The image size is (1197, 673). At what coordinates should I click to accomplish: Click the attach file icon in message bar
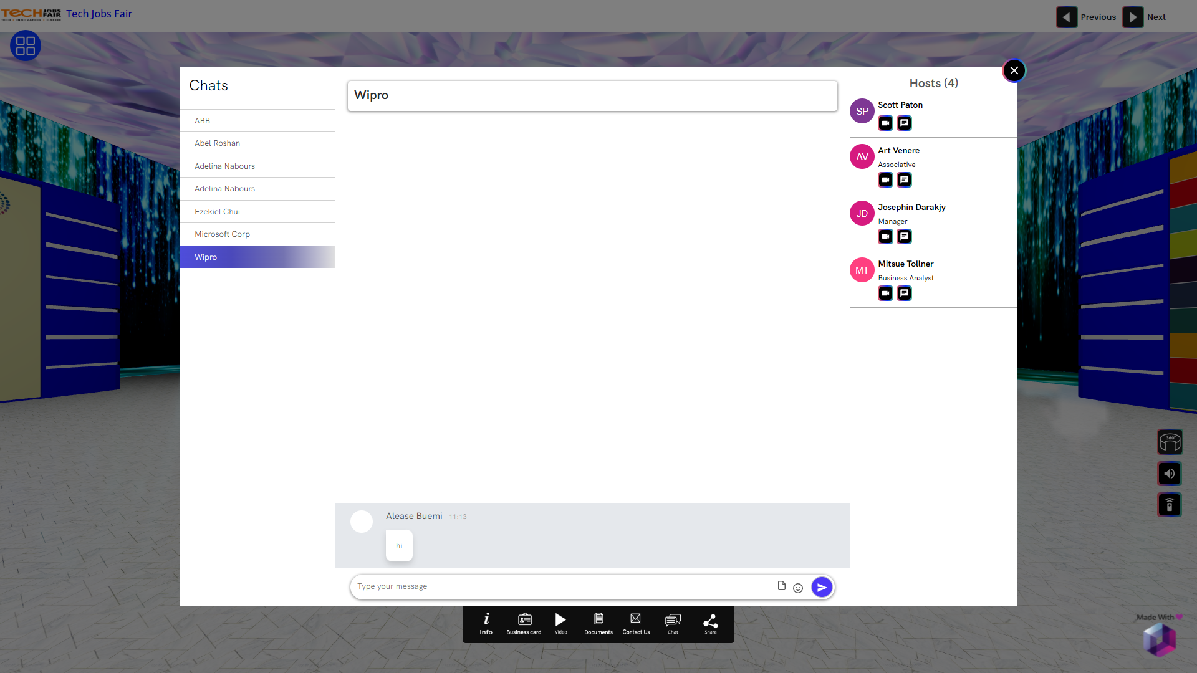(782, 585)
